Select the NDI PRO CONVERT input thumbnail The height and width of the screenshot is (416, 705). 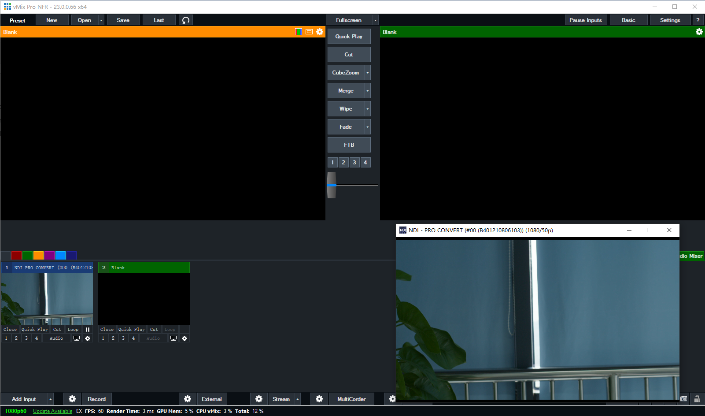[x=47, y=299]
